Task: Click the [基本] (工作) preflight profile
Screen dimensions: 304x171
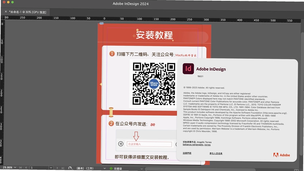Action: click(85, 168)
